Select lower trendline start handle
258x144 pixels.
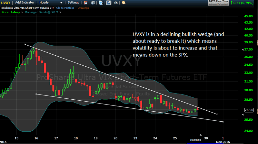[36, 94]
